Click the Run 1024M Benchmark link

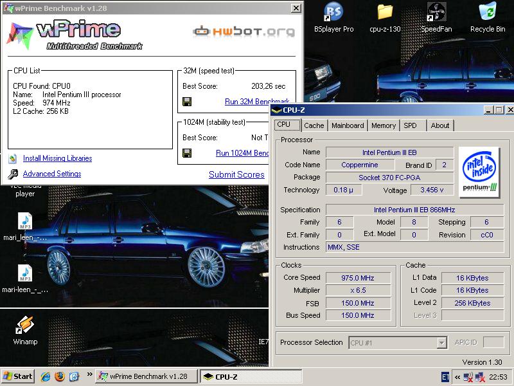point(242,153)
